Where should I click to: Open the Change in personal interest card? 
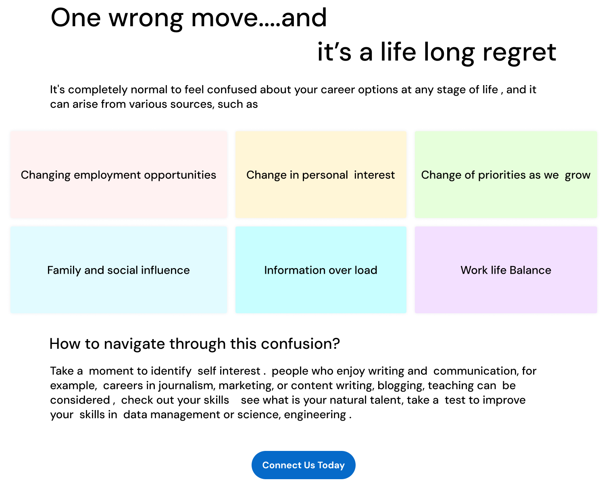point(321,174)
